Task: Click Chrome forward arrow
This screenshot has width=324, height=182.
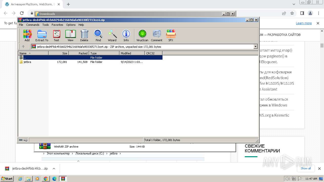Action: (x=14, y=13)
